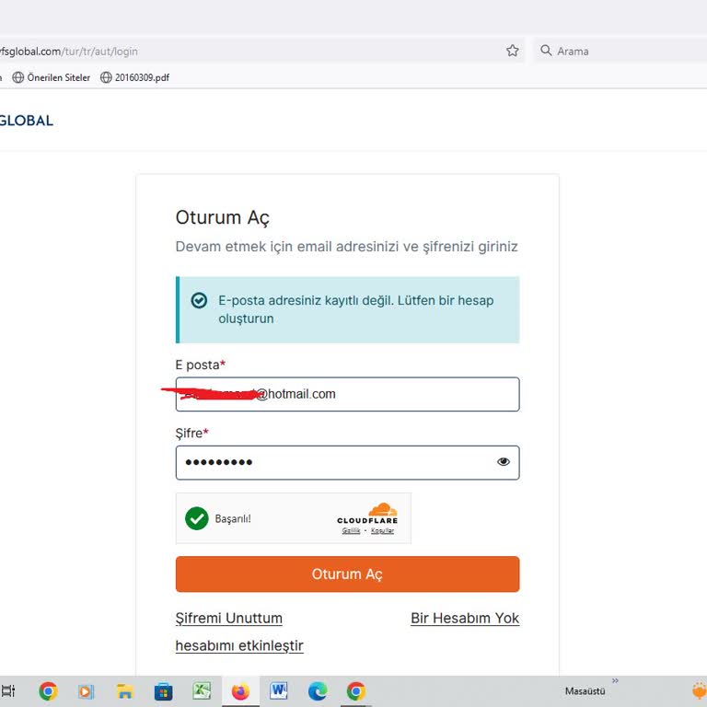Open Microsoft Store taskbar icon
Viewport: 707px width, 707px height.
pos(163,691)
